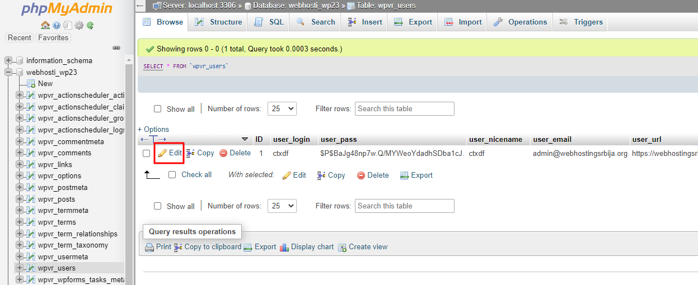Screen dimensions: 698x285
Task: Click the printer icon next to Print
Action: pos(149,247)
